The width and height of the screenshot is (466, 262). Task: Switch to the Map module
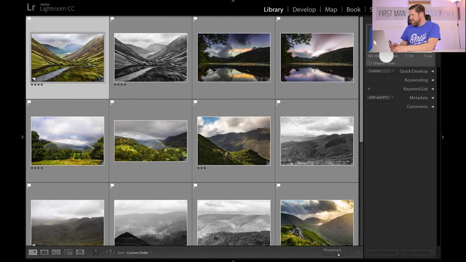(x=331, y=10)
